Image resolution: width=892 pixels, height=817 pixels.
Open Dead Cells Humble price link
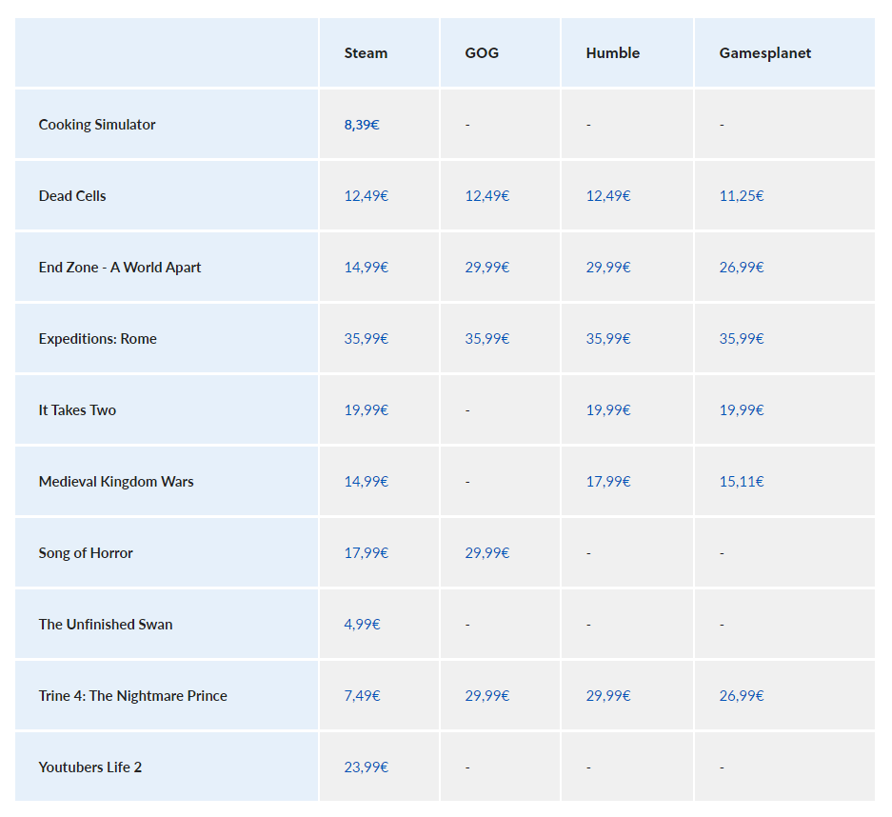click(x=608, y=196)
